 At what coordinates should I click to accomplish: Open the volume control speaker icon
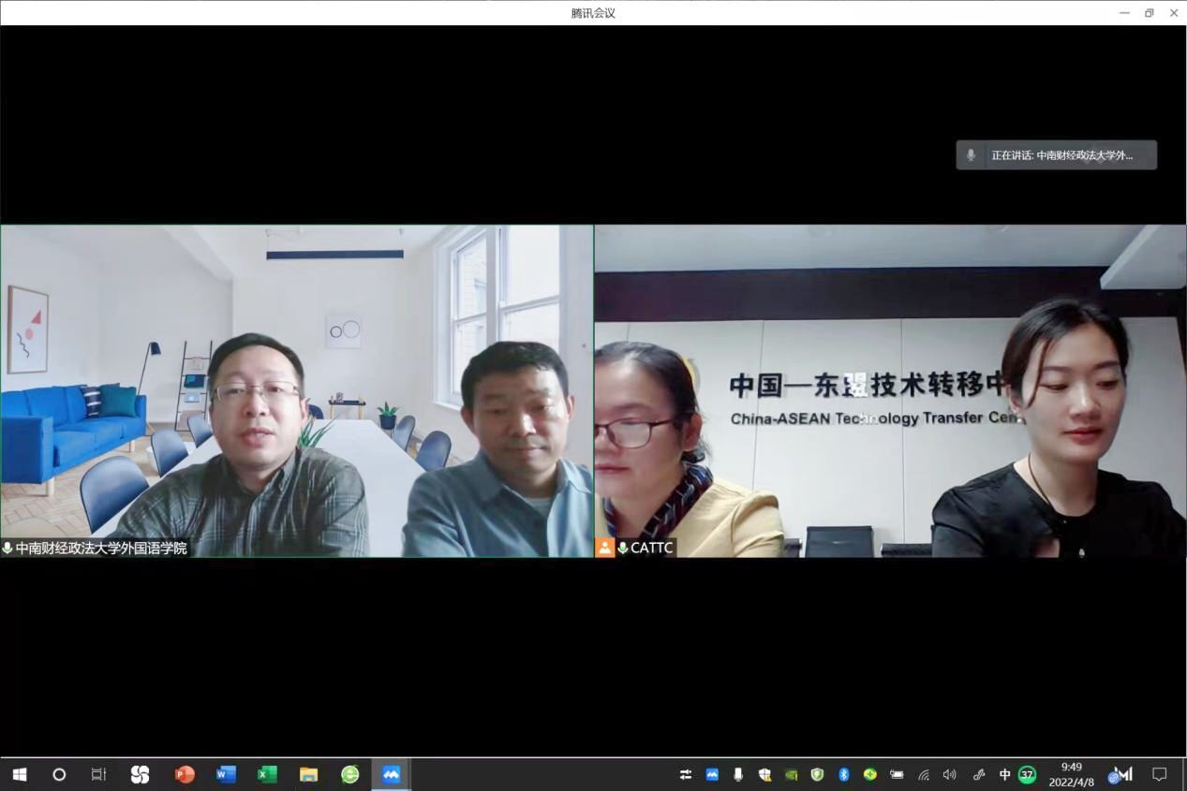tap(950, 774)
